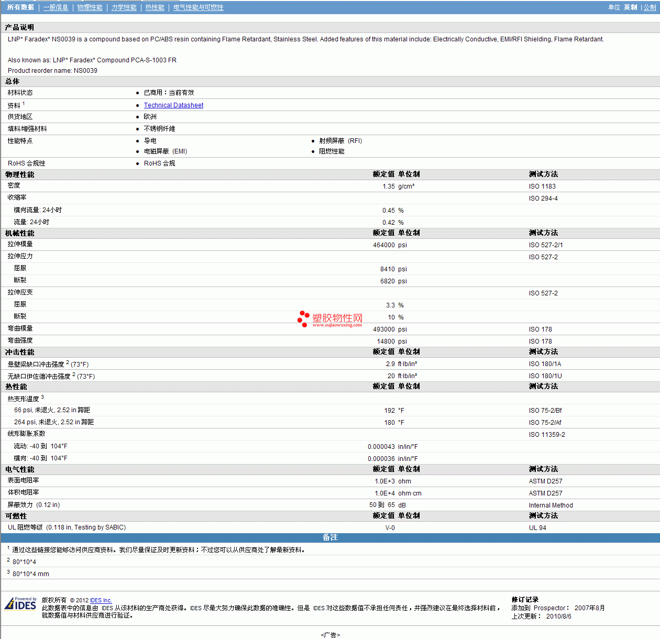Open the Technical Datasheet link

pyautogui.click(x=173, y=105)
